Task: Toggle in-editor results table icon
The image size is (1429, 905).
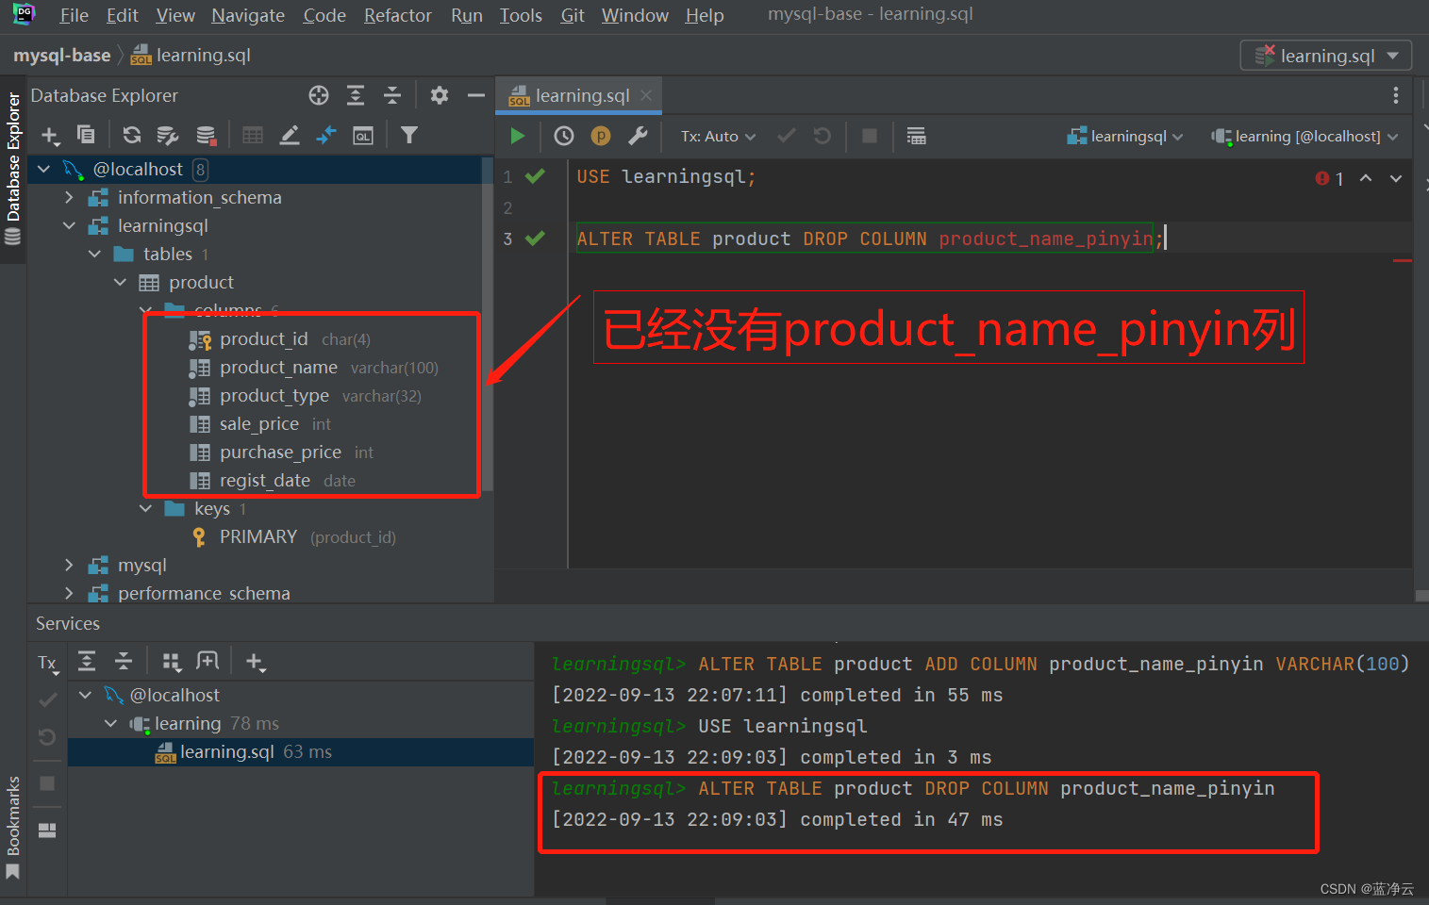Action: (x=916, y=136)
